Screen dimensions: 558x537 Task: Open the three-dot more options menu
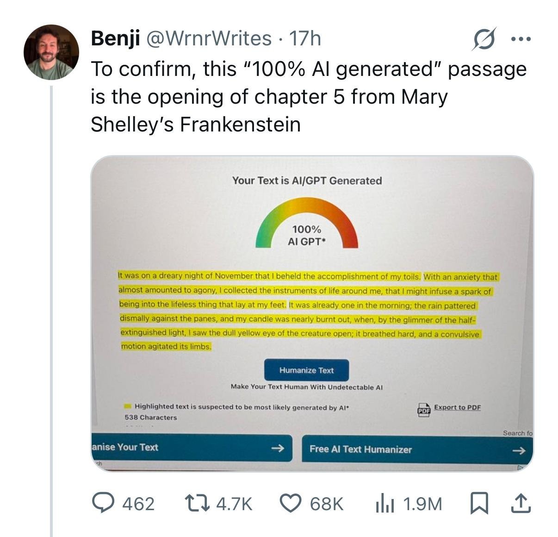521,39
